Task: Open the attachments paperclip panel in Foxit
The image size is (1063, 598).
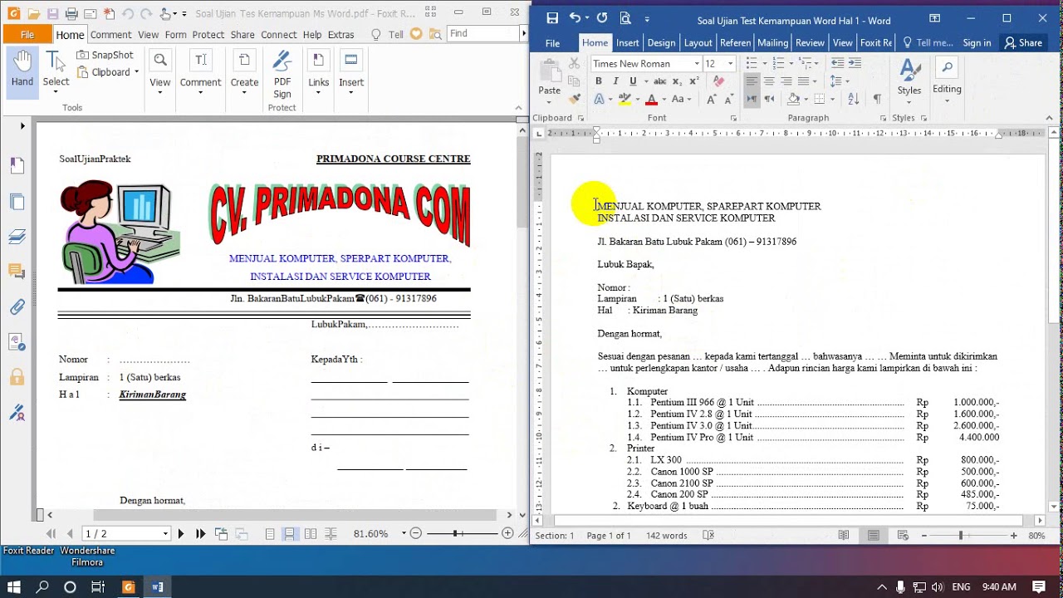Action: [x=17, y=306]
